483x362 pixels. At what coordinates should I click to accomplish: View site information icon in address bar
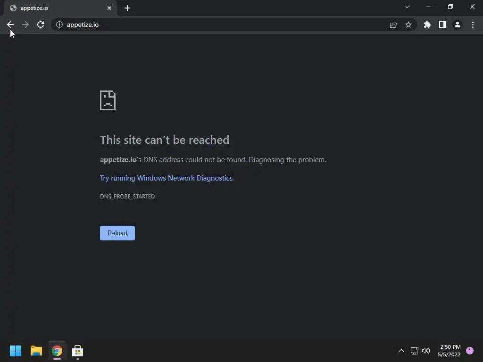pyautogui.click(x=59, y=25)
